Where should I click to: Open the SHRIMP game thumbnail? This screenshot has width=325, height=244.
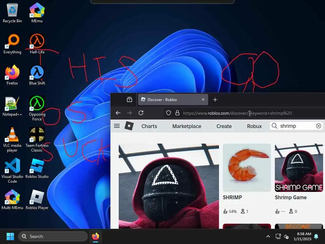tap(247, 167)
